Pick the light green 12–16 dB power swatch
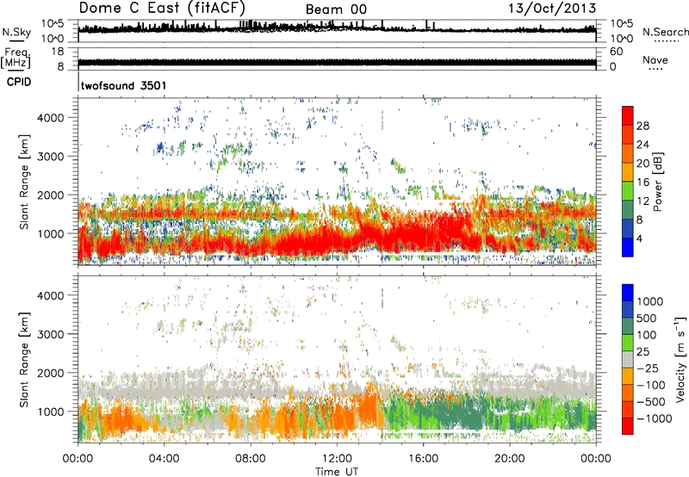The width and height of the screenshot is (689, 477). coord(628,191)
